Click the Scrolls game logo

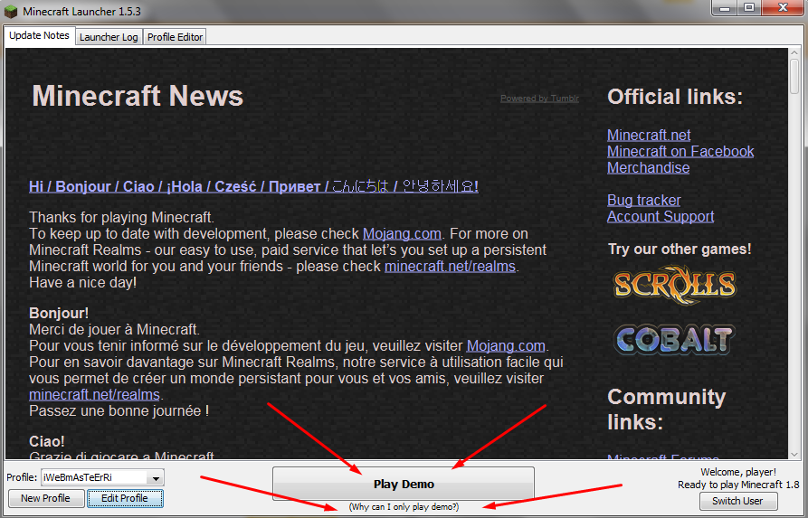click(674, 284)
